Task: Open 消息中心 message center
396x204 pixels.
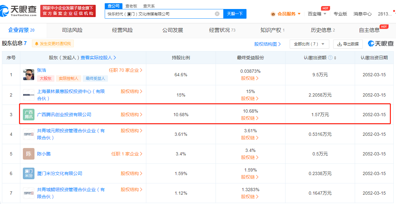Action: pyautogui.click(x=362, y=14)
